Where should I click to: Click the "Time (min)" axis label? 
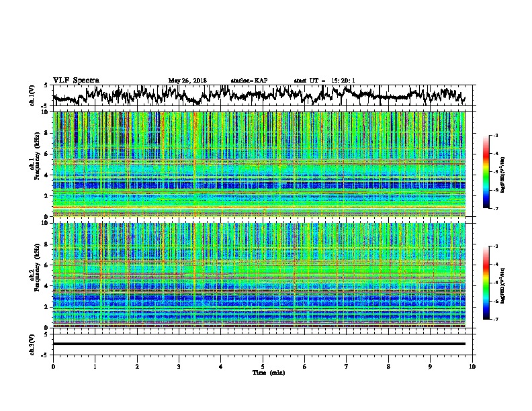pos(269,373)
